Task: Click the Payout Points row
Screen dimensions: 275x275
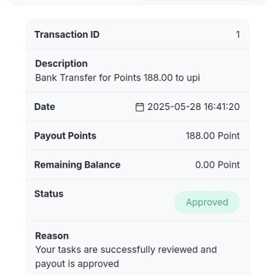Action: point(137,135)
